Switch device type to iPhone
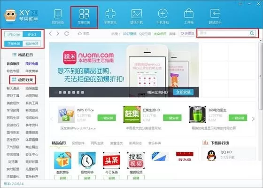This screenshot has width=263, height=188. [x=14, y=34]
